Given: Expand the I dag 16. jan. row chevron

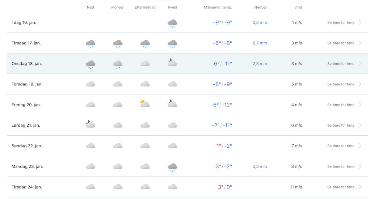Looking at the screenshot, I should point(360,22).
